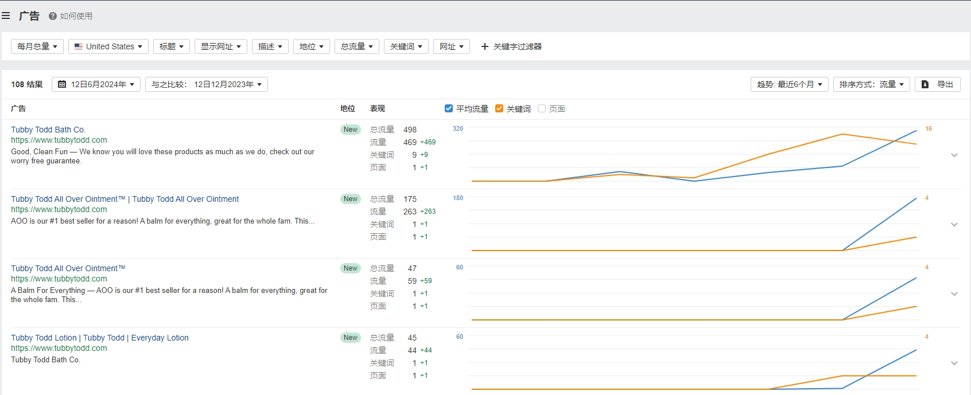
Task: Open the Tubby Todd Lotion | Everyday Lotion link
Action: [x=100, y=338]
